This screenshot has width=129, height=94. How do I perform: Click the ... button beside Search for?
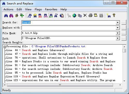(124, 22)
